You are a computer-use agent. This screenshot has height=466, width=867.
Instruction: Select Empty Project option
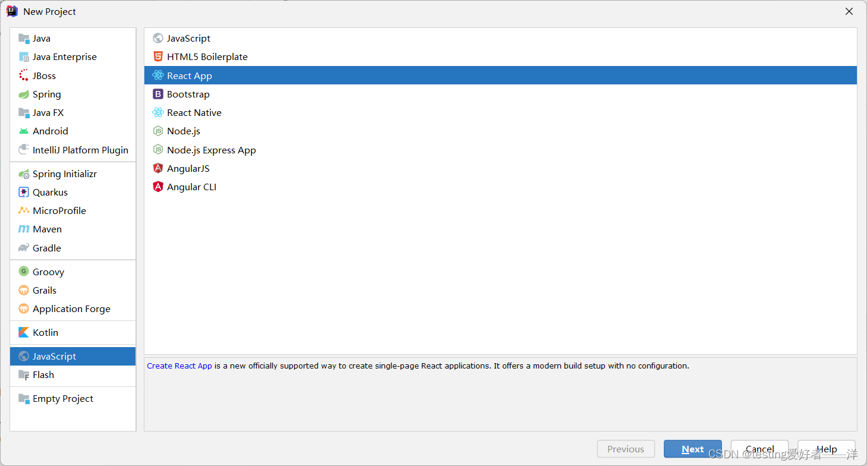[x=73, y=399]
